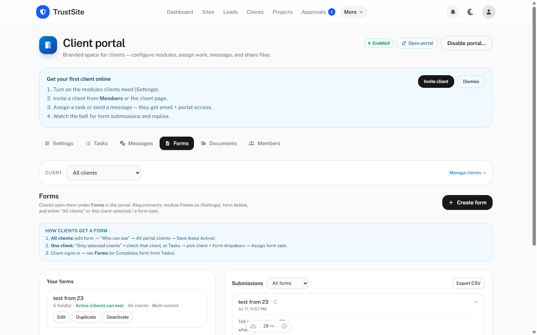Switch to the Members tab
This screenshot has width=537, height=335.
[264, 143]
